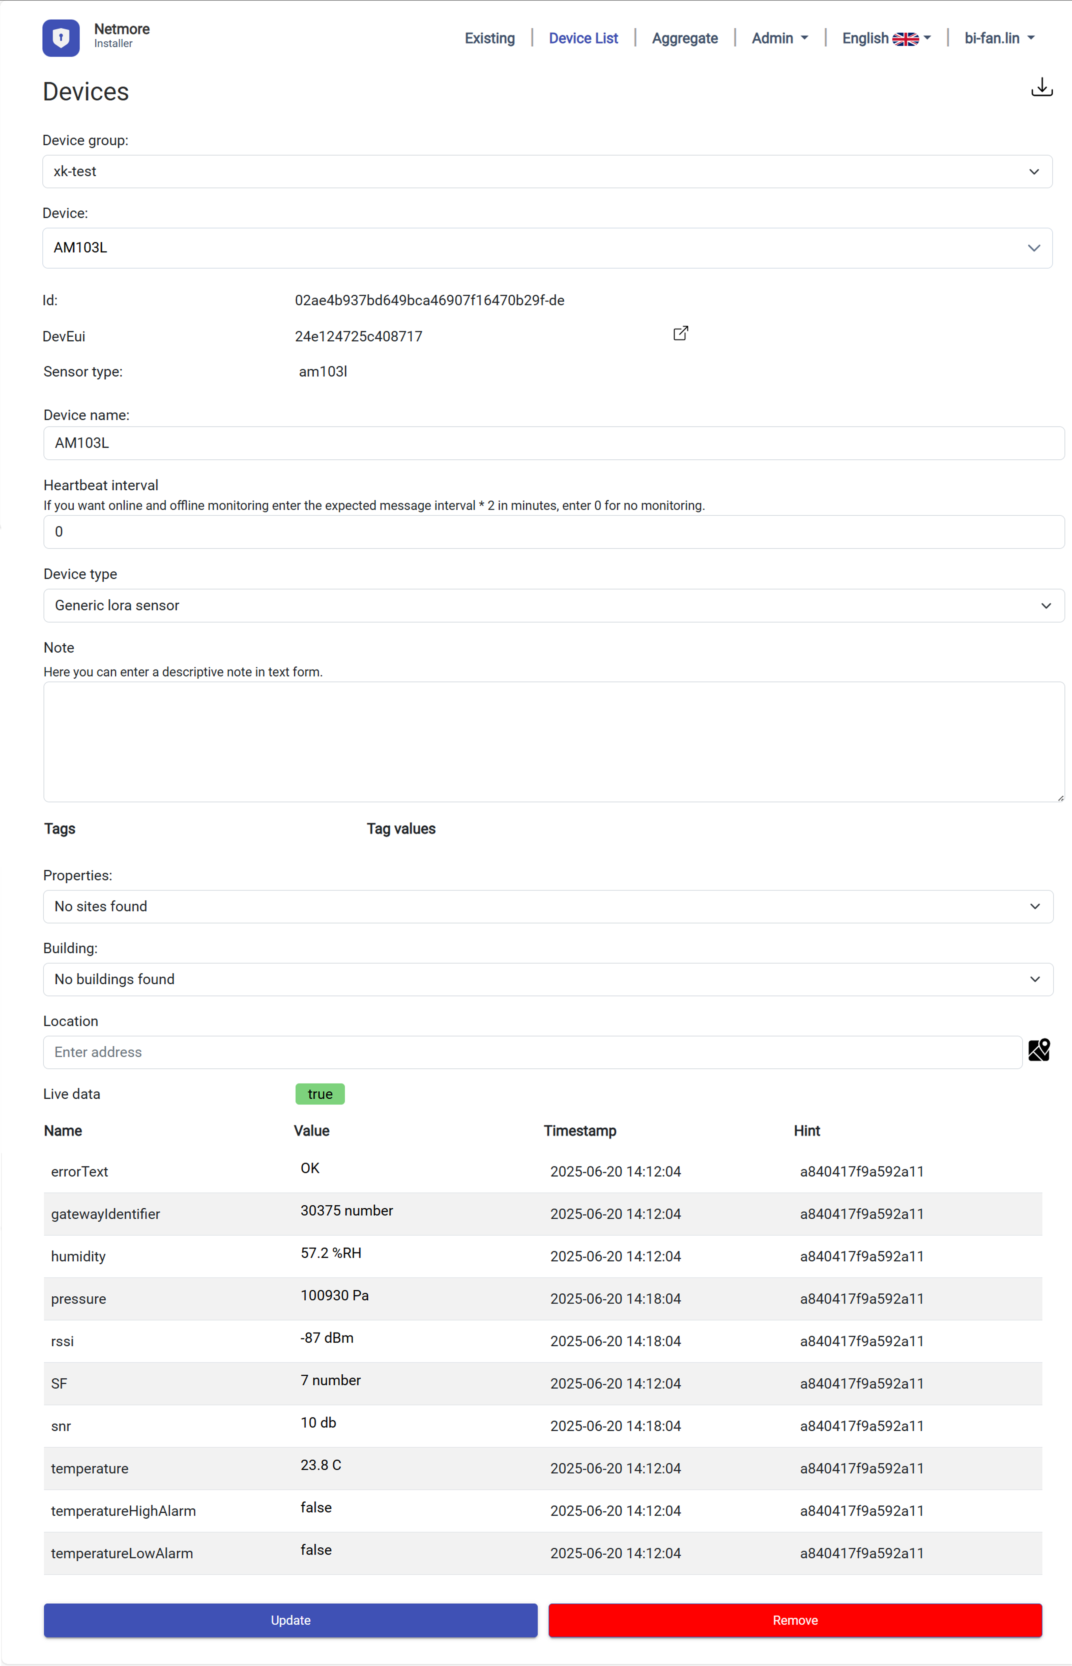Click the Heartbeat interval input field
Image resolution: width=1072 pixels, height=1666 pixels.
point(554,532)
